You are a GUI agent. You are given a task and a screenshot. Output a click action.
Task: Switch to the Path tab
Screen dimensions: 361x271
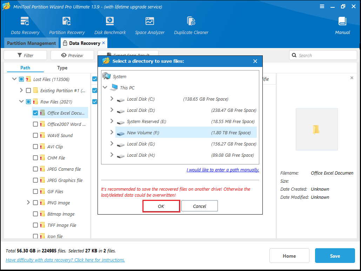(25, 68)
